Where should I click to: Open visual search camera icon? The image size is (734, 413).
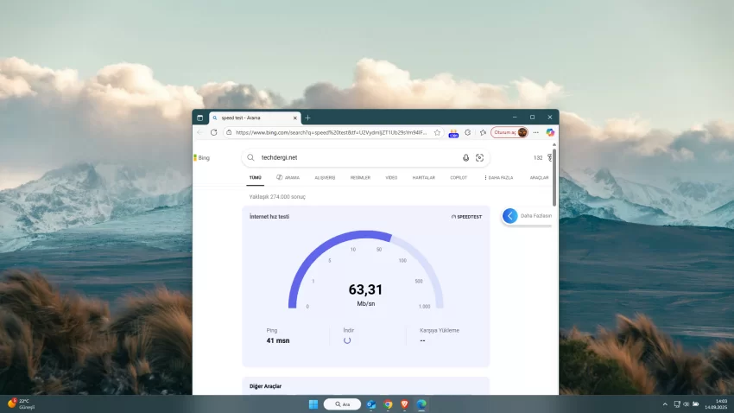[479, 158]
